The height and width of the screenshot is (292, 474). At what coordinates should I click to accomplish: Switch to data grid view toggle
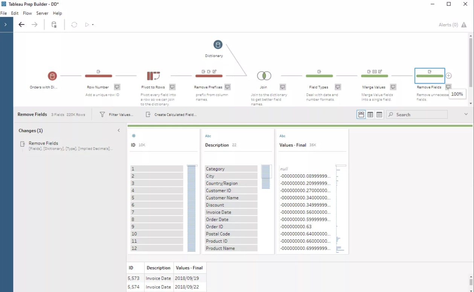370,115
